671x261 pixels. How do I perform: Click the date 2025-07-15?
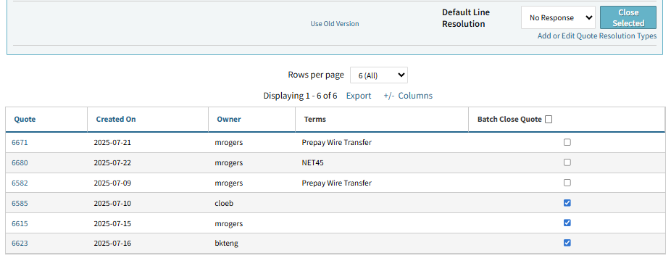(x=112, y=224)
